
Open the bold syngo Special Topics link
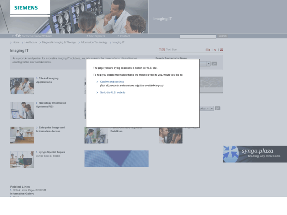(52, 152)
